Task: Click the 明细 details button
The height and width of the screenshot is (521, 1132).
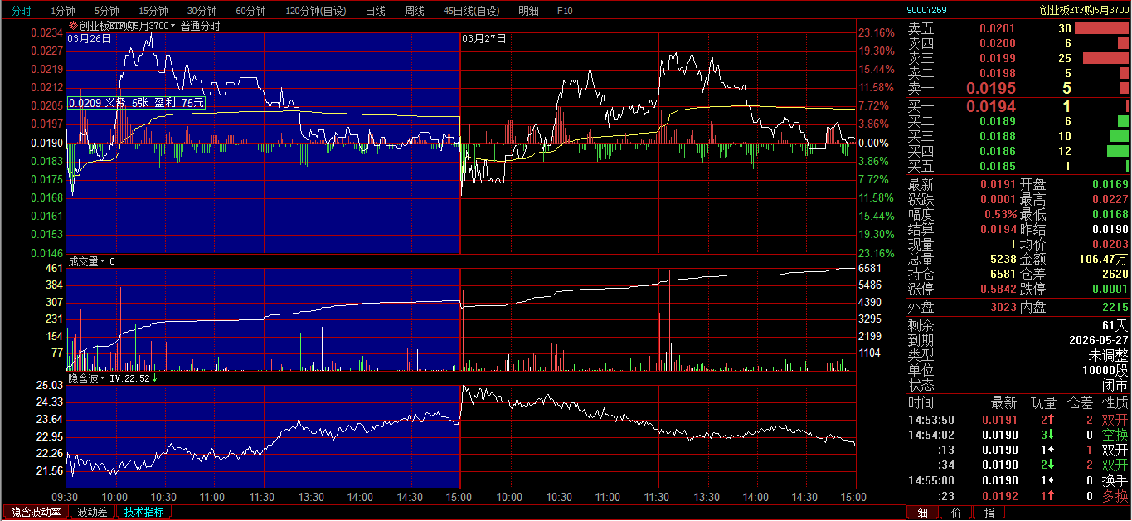Action: (x=527, y=11)
